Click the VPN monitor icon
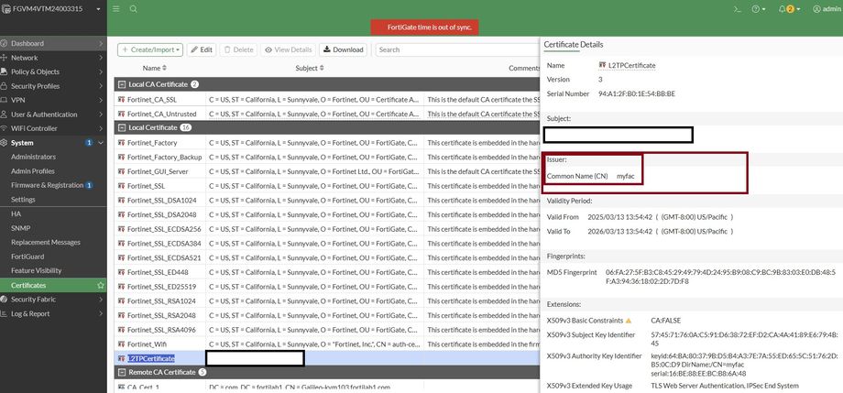The width and height of the screenshot is (843, 393). [5, 100]
